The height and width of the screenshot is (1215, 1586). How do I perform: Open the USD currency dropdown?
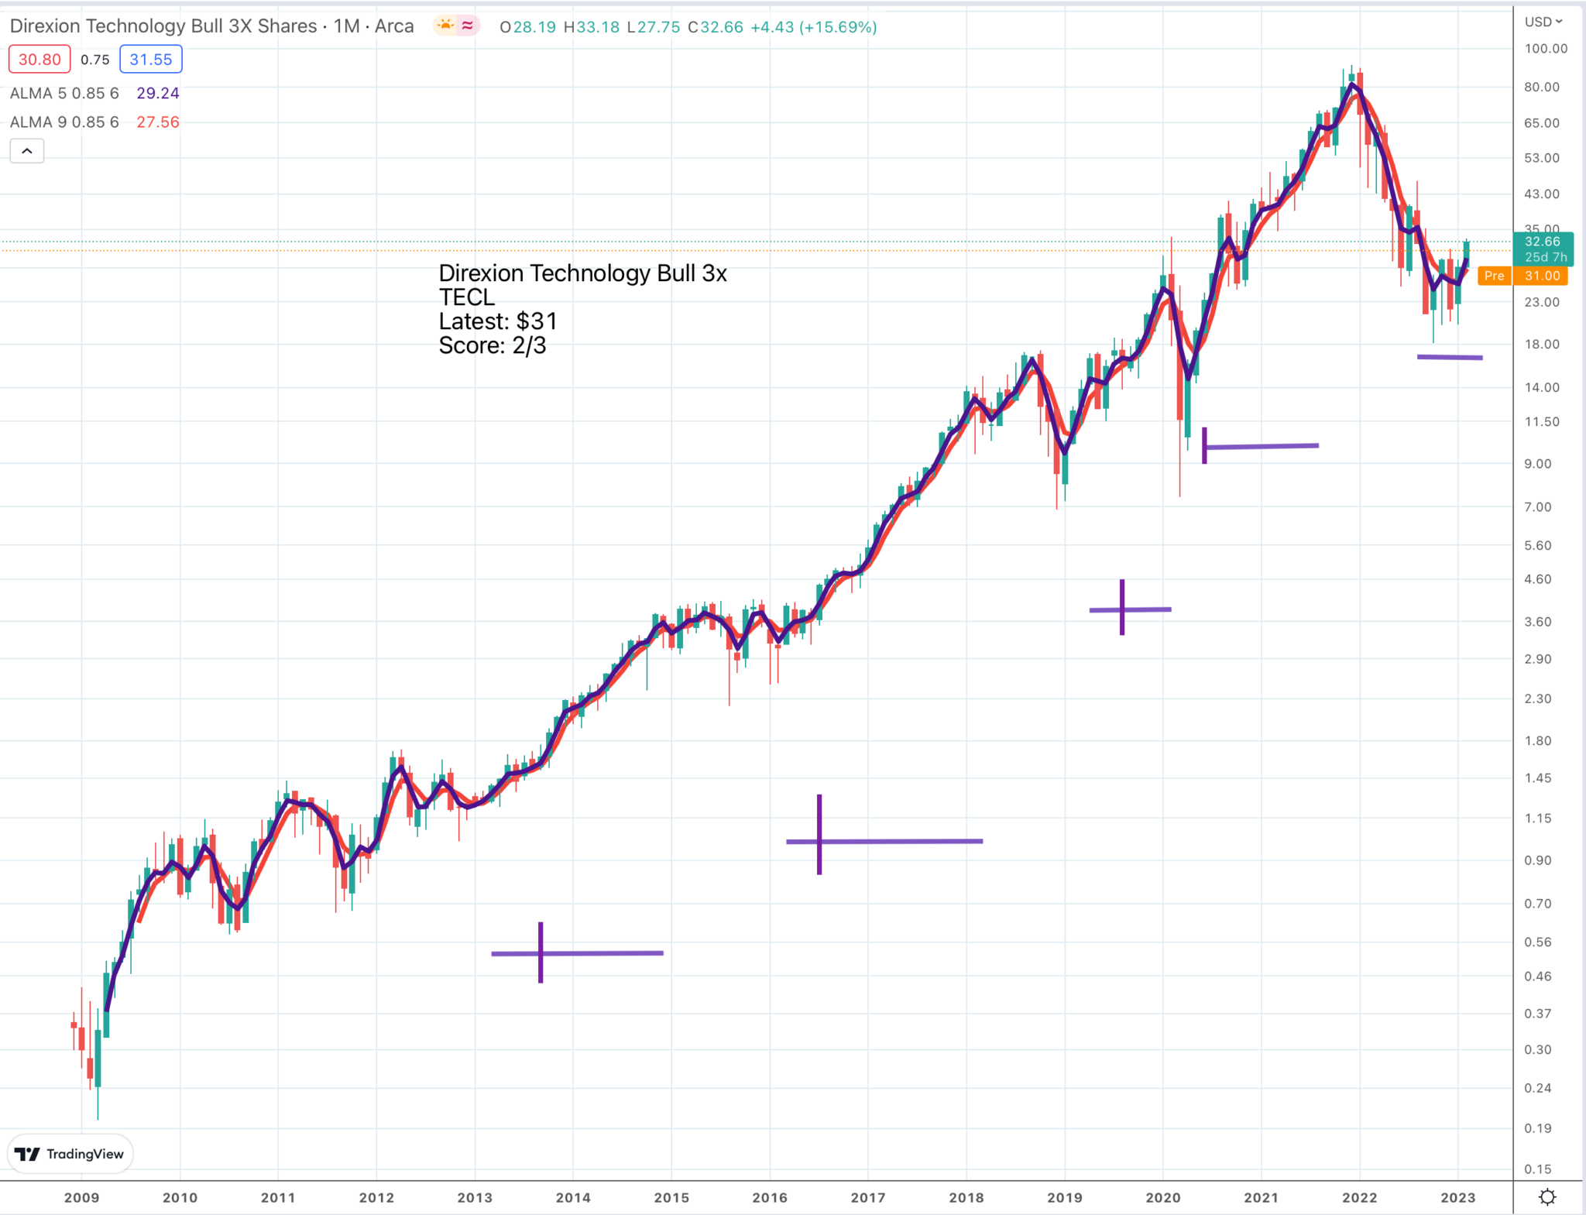1543,22
